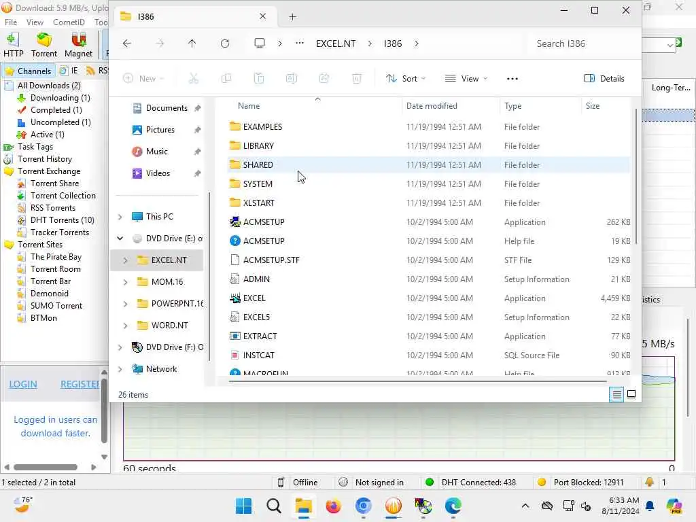Viewport: 696px width, 522px height.
Task: Click the Delete trash icon in toolbar
Action: click(356, 79)
